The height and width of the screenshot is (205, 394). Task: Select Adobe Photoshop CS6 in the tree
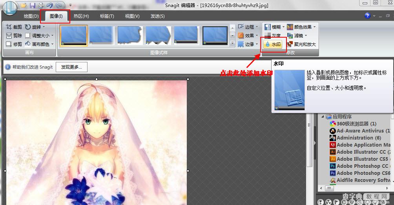pos(360,173)
